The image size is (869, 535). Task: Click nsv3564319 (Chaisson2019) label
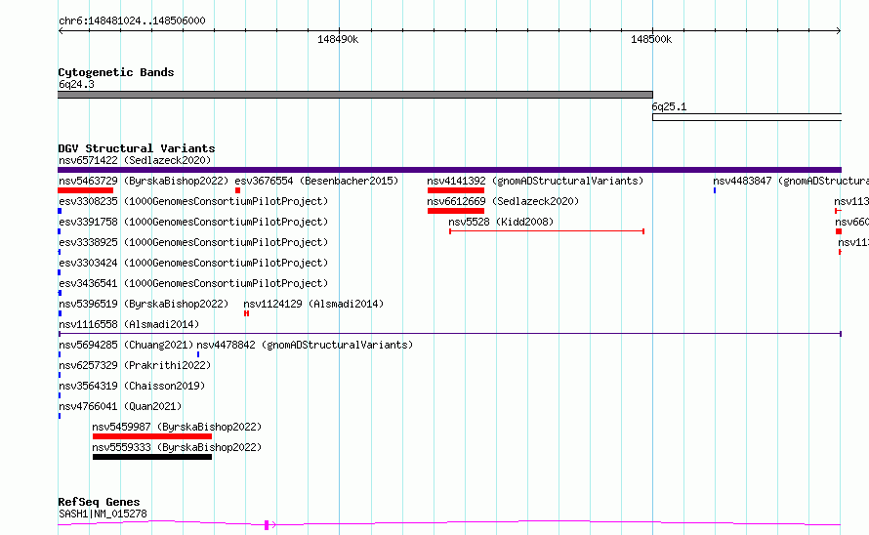point(132,386)
